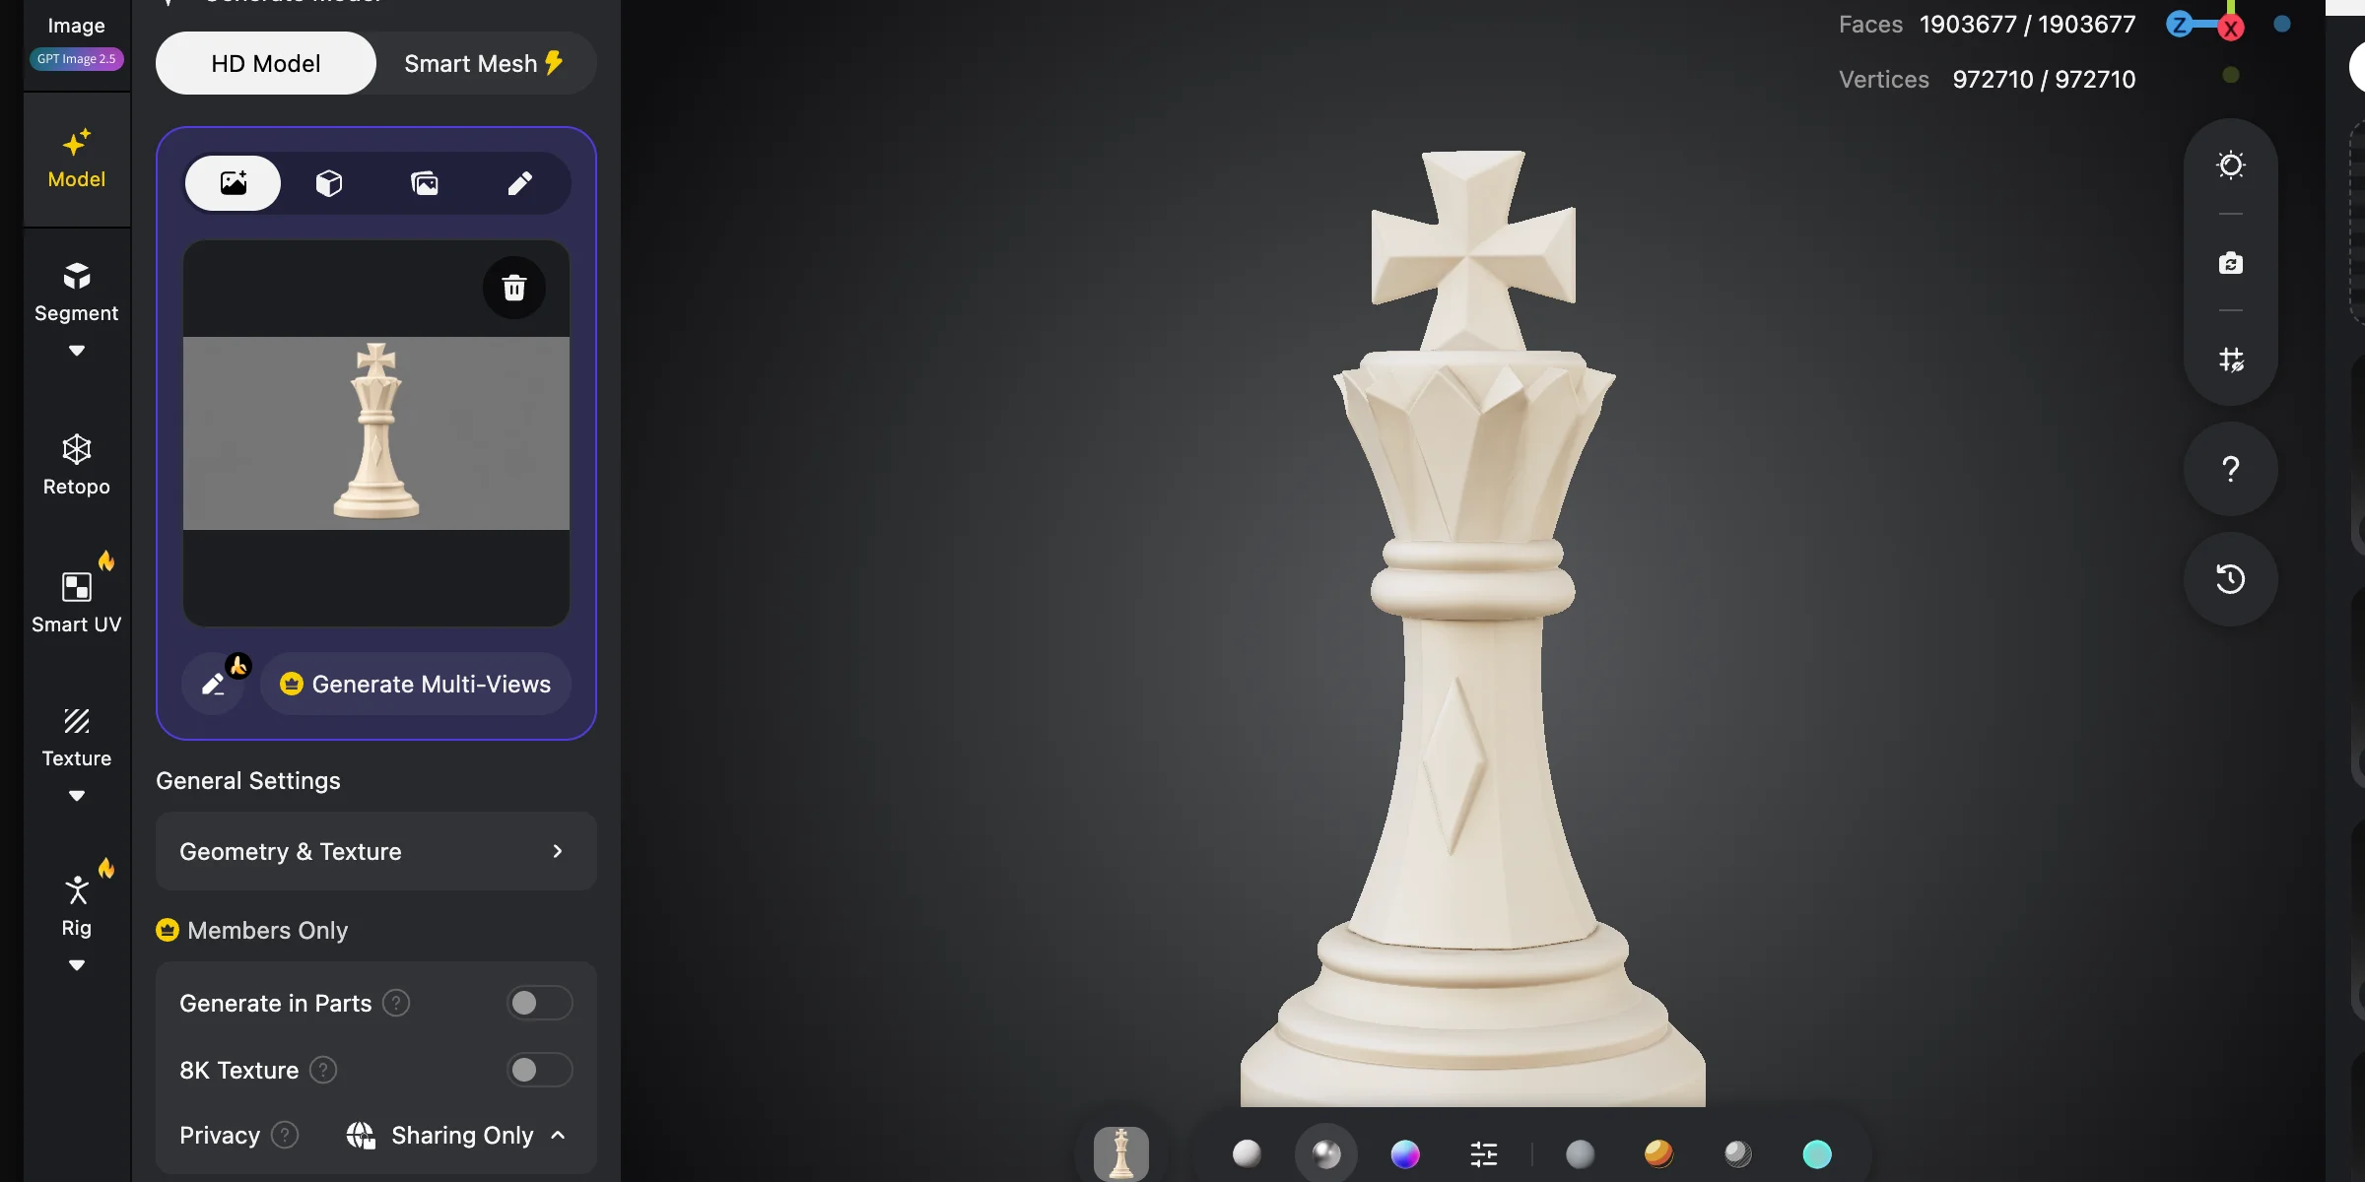Toggle the viewport grid icon
2365x1182 pixels.
click(x=2231, y=360)
